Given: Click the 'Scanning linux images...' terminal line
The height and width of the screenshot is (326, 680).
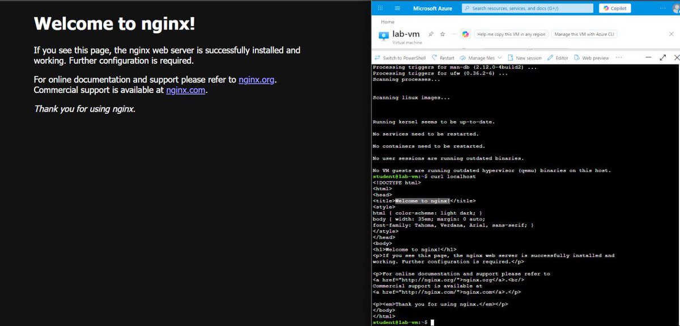Looking at the screenshot, I should click(x=411, y=97).
